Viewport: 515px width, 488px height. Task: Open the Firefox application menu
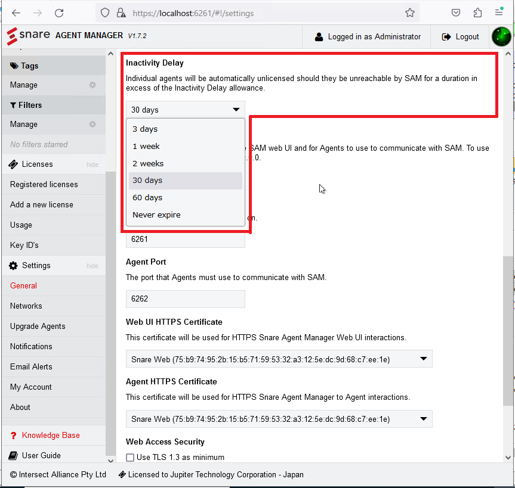tap(499, 13)
